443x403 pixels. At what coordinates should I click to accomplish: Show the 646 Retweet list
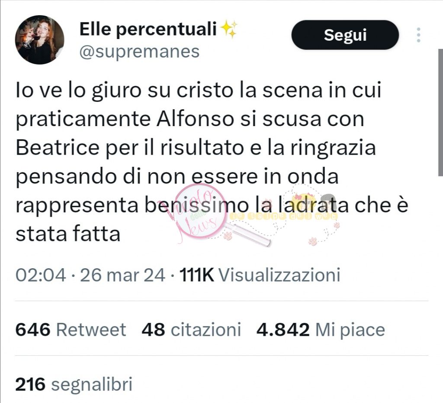click(x=71, y=330)
